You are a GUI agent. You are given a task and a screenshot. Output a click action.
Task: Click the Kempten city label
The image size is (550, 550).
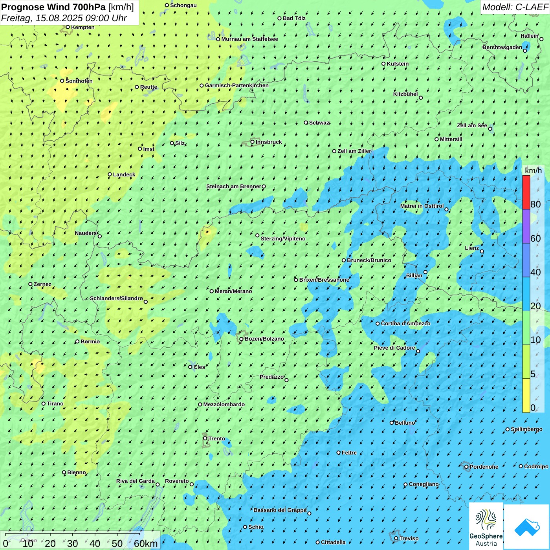(83, 27)
